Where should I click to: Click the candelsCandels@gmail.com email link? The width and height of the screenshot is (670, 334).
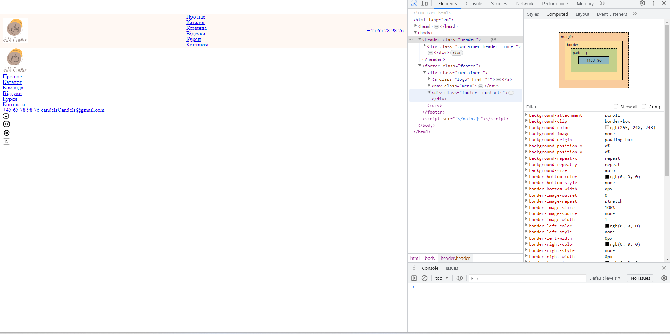pos(73,110)
